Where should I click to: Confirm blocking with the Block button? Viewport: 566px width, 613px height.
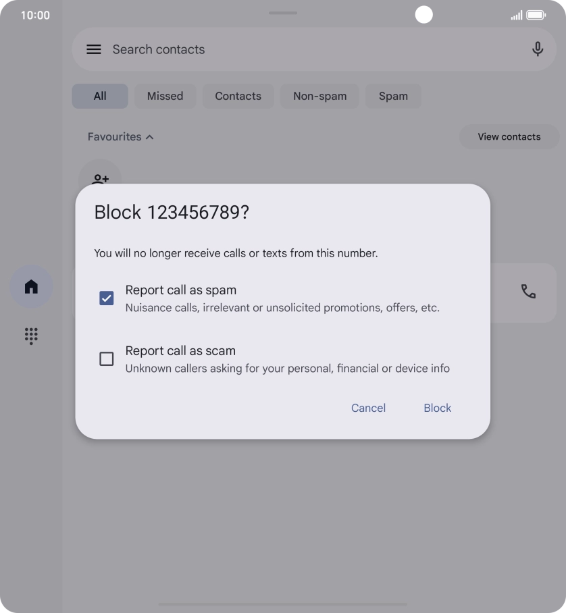437,408
